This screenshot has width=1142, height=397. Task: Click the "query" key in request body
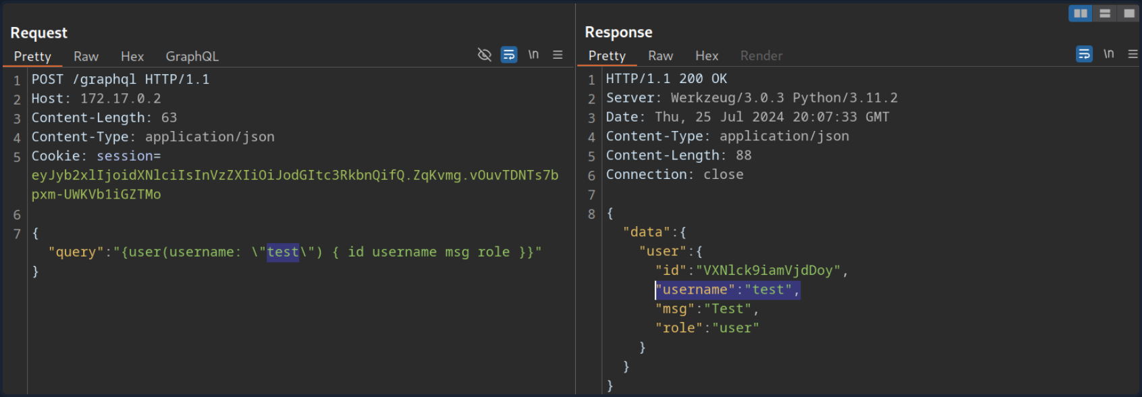pyautogui.click(x=76, y=253)
